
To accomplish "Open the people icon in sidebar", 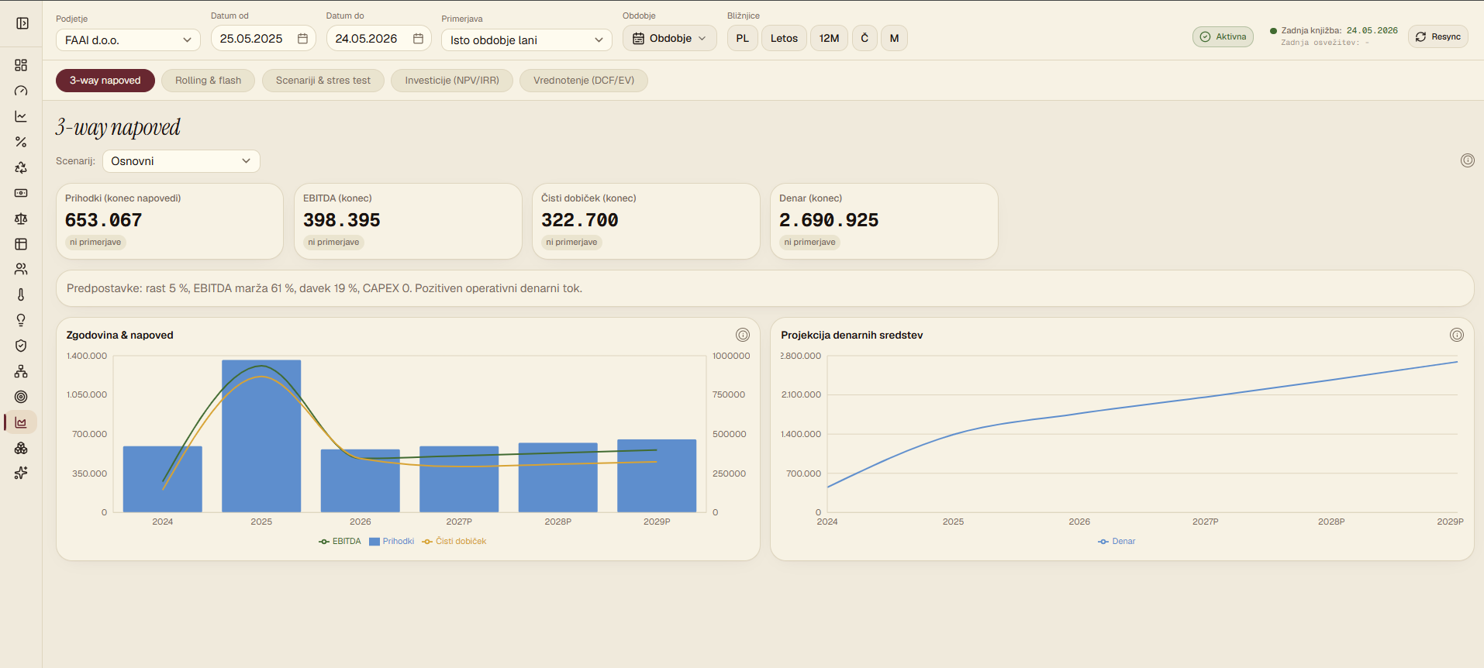I will [x=21, y=269].
